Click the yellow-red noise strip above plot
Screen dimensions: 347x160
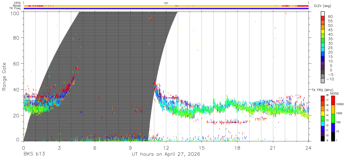click(166, 6)
